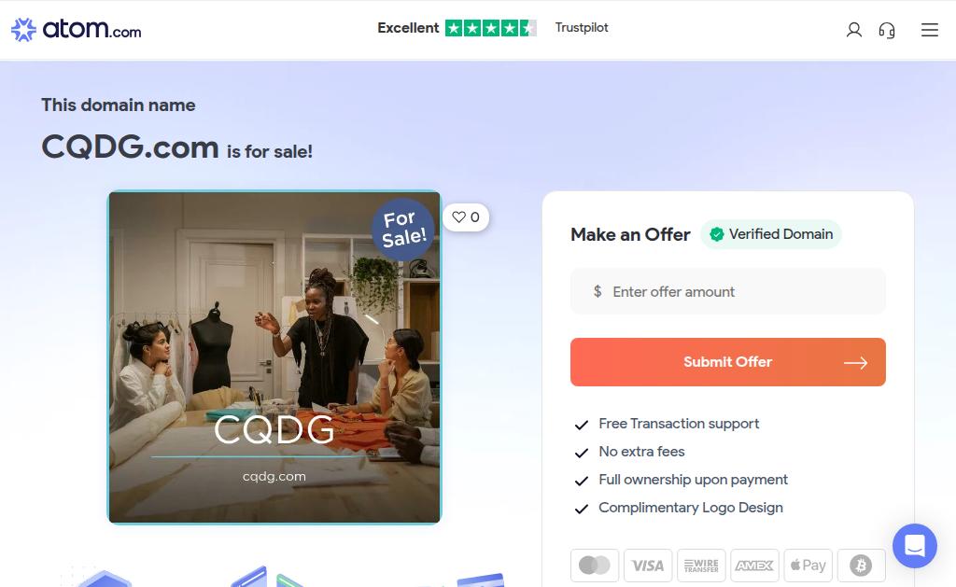Submit Offer button click
Image resolution: width=956 pixels, height=587 pixels.
click(728, 362)
